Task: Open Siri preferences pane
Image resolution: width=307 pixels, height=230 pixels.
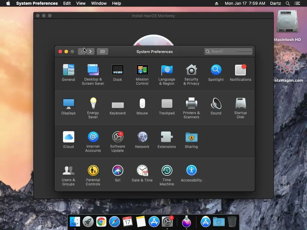Action: point(118,173)
